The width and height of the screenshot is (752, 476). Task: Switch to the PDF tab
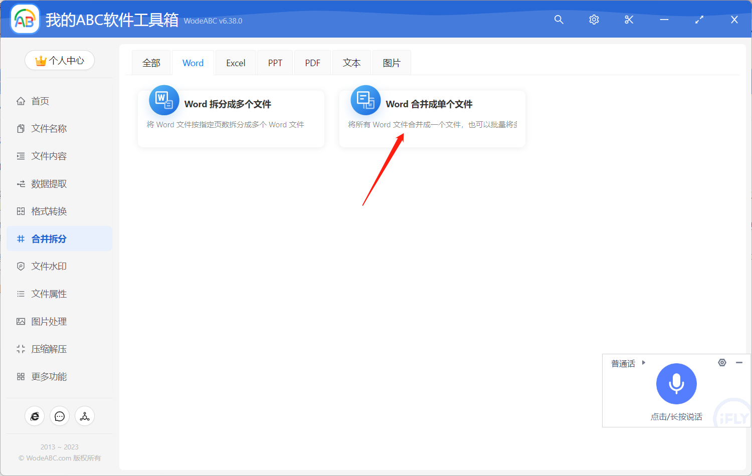[312, 62]
